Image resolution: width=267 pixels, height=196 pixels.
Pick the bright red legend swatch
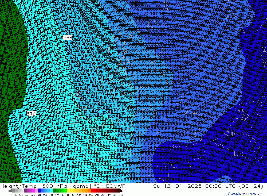tap(92, 191)
